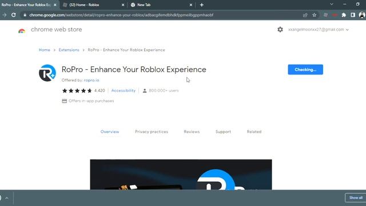Viewport: 366px width, 206px height.
Task: Click the RoPro extension title heading
Action: pos(134,70)
